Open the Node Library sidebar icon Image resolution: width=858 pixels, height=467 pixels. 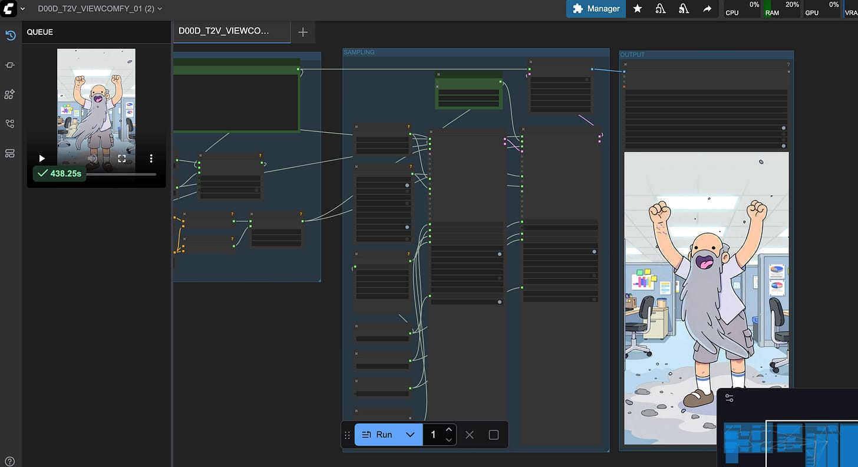9,94
